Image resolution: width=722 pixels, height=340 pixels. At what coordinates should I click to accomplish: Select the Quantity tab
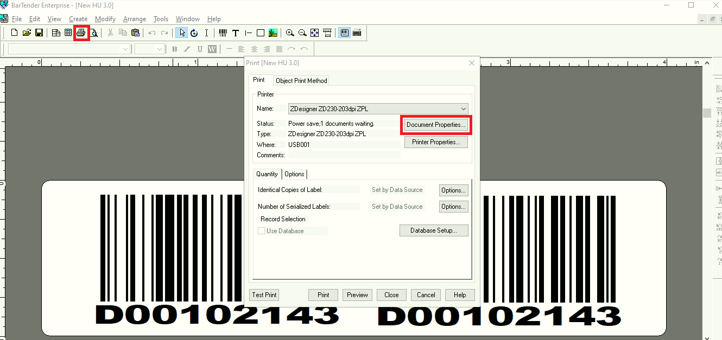267,174
